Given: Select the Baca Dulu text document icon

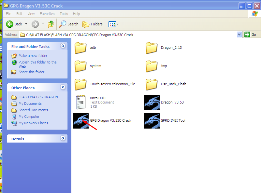Looking at the screenshot, I should click(80, 102).
